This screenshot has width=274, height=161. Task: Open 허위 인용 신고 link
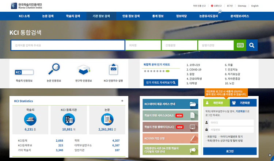[199, 6]
